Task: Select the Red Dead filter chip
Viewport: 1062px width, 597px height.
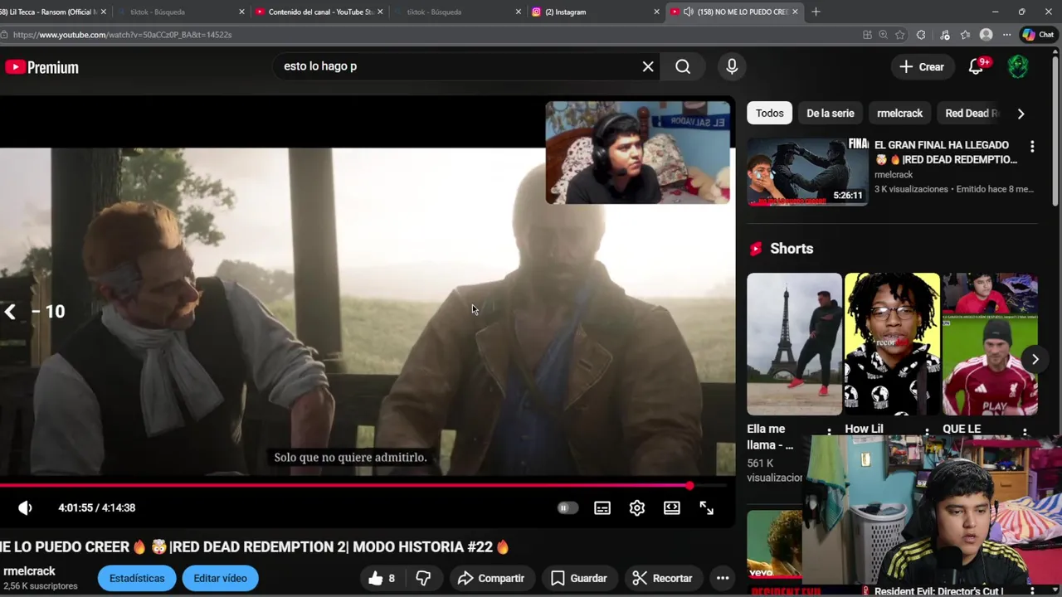Action: coord(971,114)
